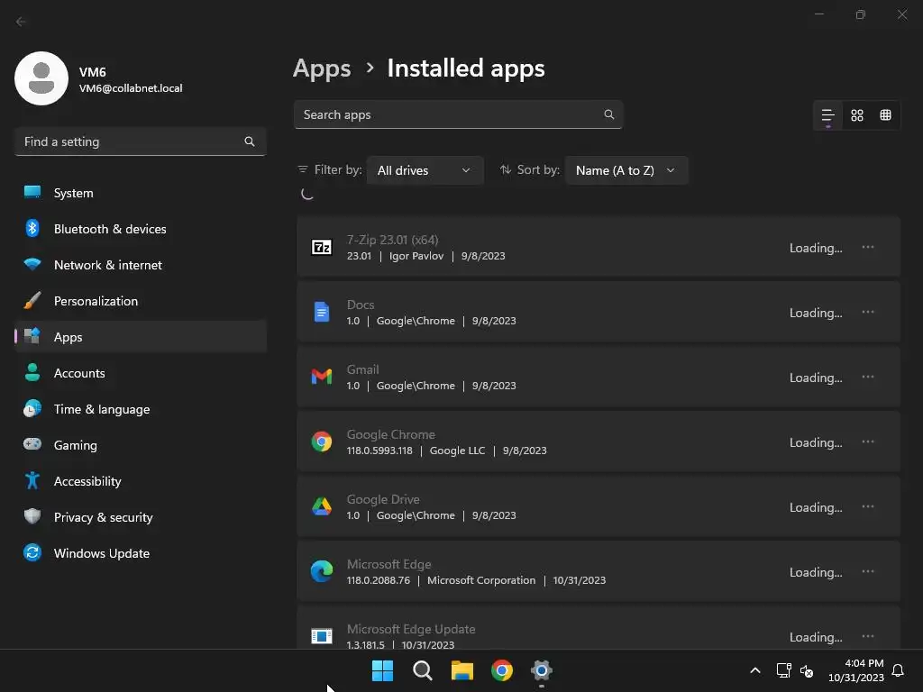Open Windows Start menu
This screenshot has height=692, width=923.
click(x=382, y=670)
